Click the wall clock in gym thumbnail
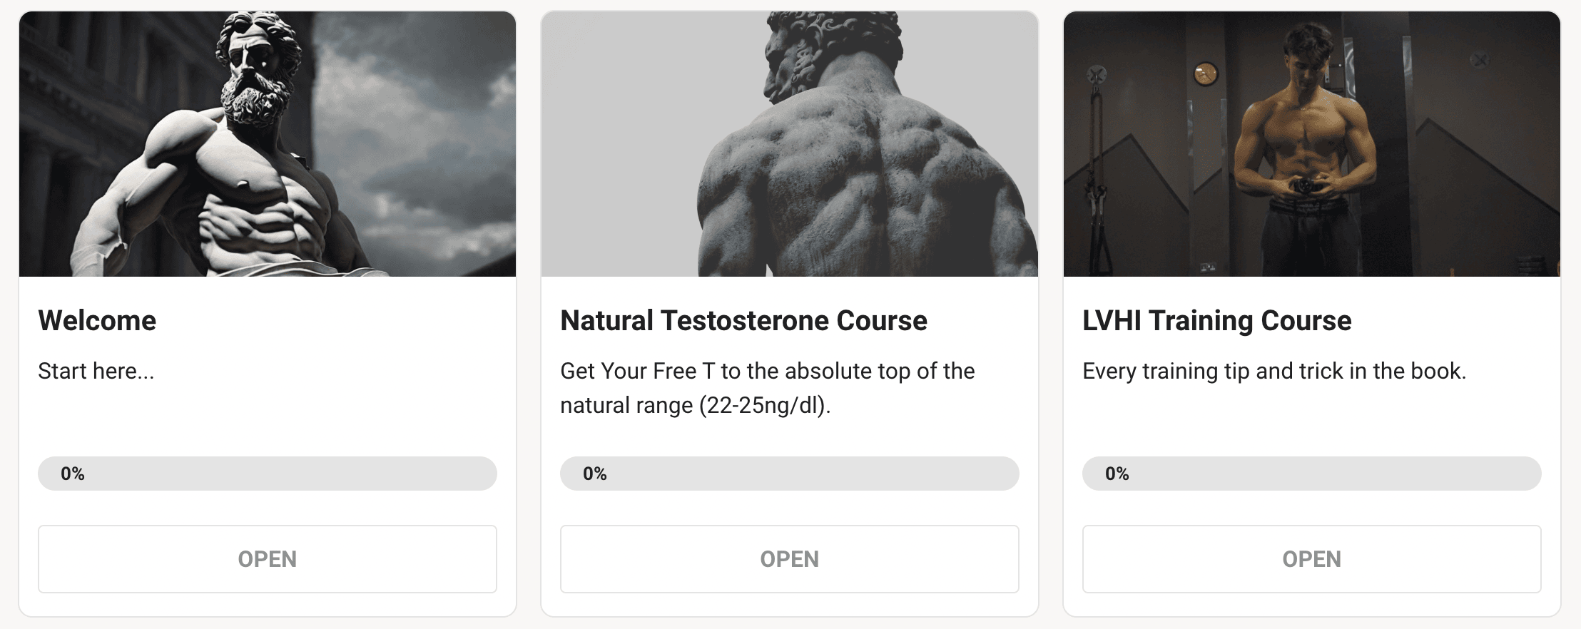This screenshot has height=629, width=1581. (1205, 74)
